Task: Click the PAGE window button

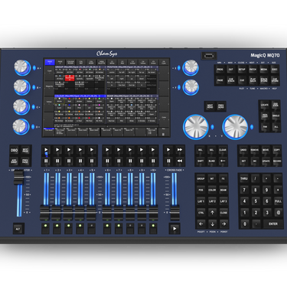Action: [x=220, y=80]
